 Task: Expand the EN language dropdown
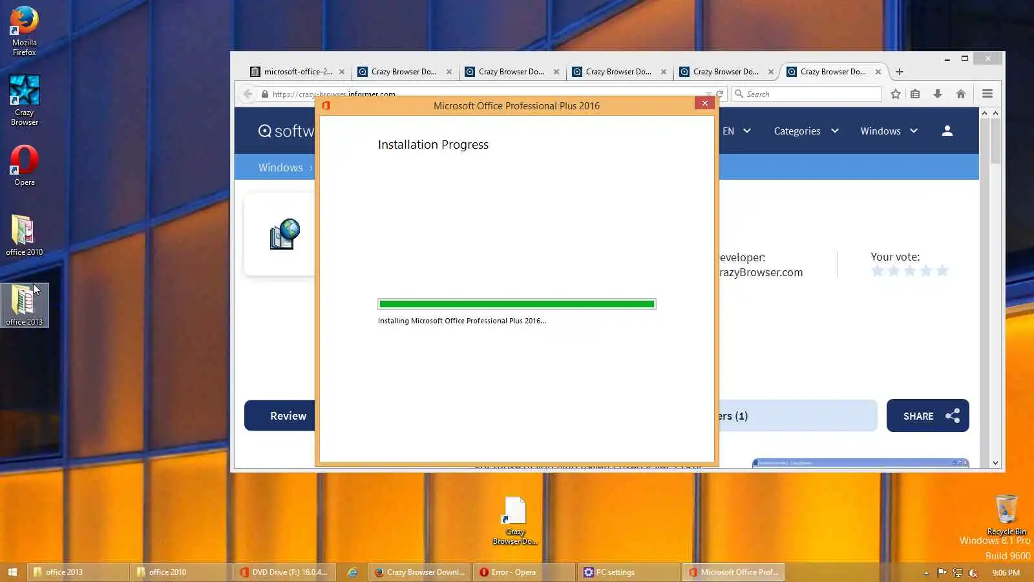[737, 131]
